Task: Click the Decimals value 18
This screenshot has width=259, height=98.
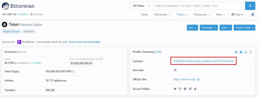Action: (175, 70)
